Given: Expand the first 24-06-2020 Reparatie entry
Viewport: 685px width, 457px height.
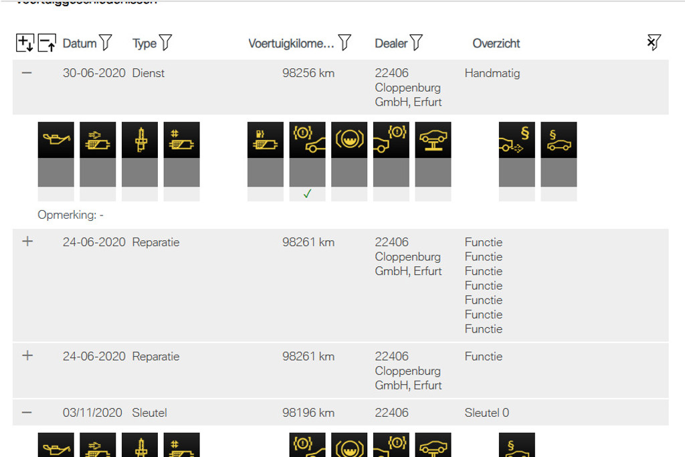Looking at the screenshot, I should tap(27, 241).
